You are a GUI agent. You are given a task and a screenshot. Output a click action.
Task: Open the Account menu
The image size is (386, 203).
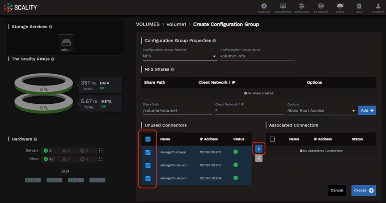pos(378,8)
